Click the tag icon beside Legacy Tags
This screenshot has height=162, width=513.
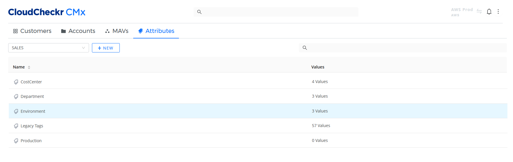[16, 126]
